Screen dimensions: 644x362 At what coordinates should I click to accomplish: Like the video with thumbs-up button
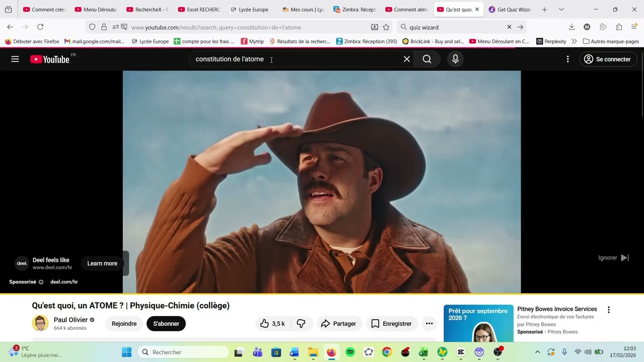(272, 324)
